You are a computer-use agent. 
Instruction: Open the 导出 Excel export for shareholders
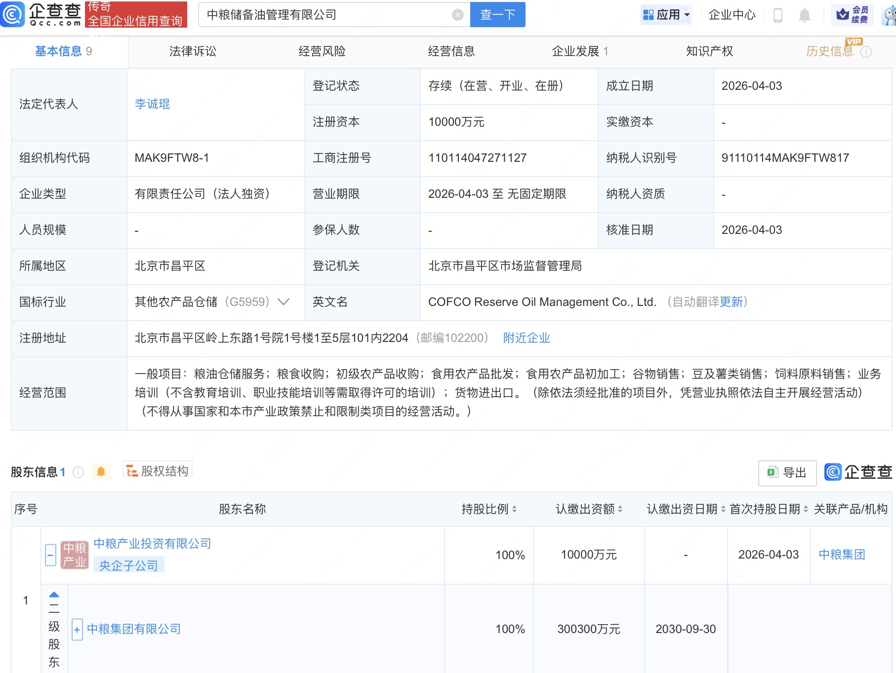[x=787, y=473]
